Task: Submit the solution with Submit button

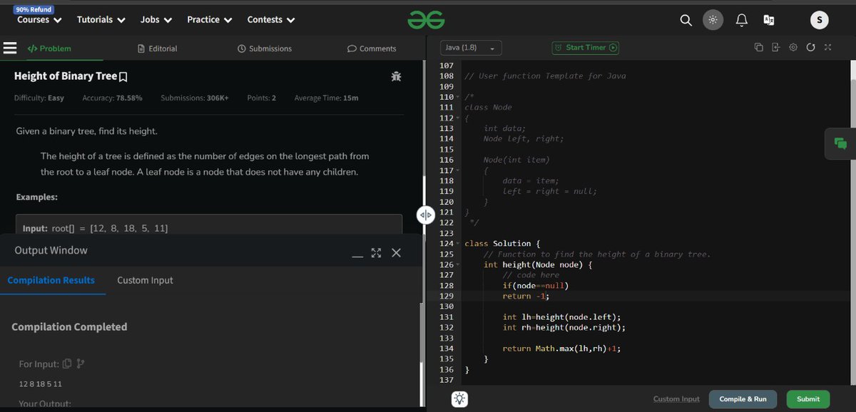Action: pyautogui.click(x=808, y=399)
